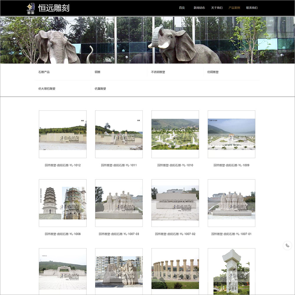View the YL-1010 garden aerial thumbnail
This screenshot has width=295, height=295.
(175, 134)
